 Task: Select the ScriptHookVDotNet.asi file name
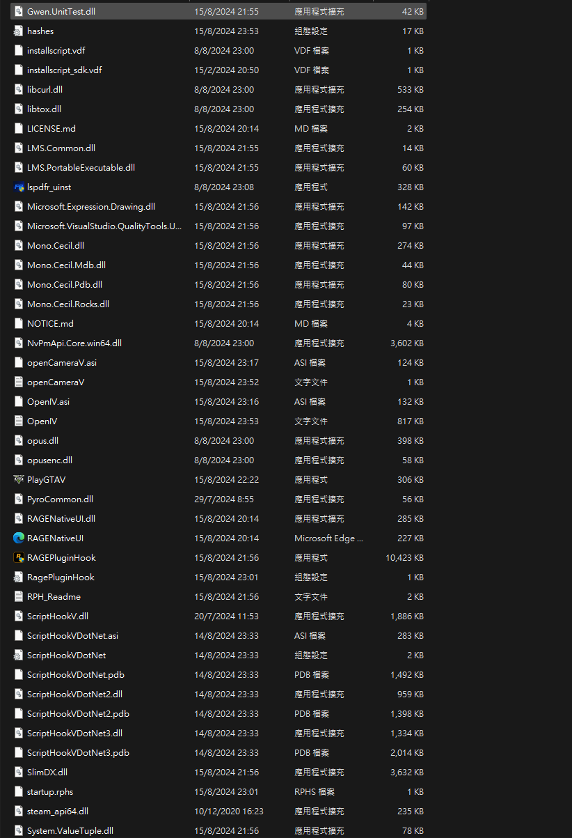[x=72, y=636]
